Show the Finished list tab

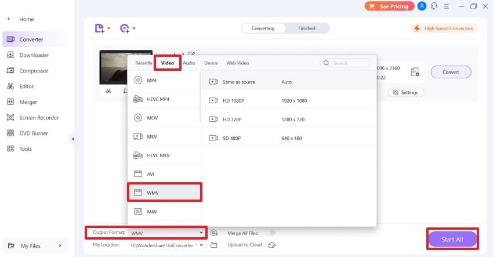tap(307, 28)
